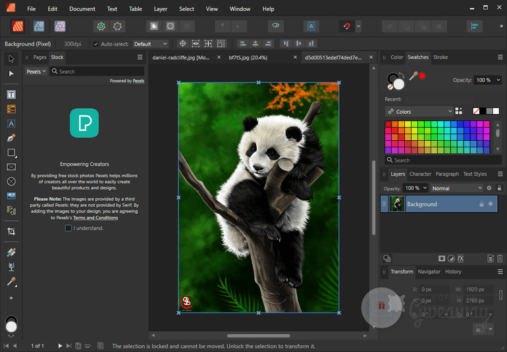
Task: Open the layer Opacity 100% dropdown
Action: coord(425,188)
